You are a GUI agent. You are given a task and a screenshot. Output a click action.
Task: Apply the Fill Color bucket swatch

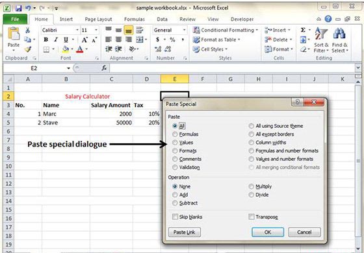pyautogui.click(x=66, y=49)
